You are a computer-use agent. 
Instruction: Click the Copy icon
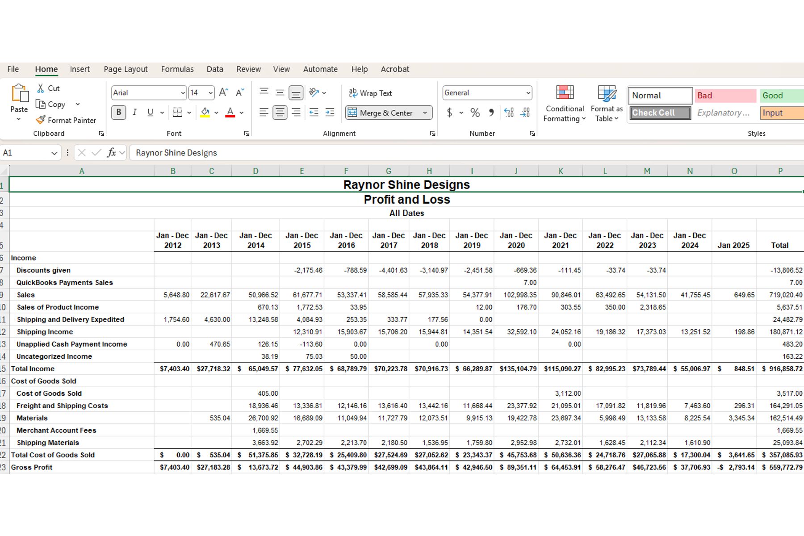41,104
